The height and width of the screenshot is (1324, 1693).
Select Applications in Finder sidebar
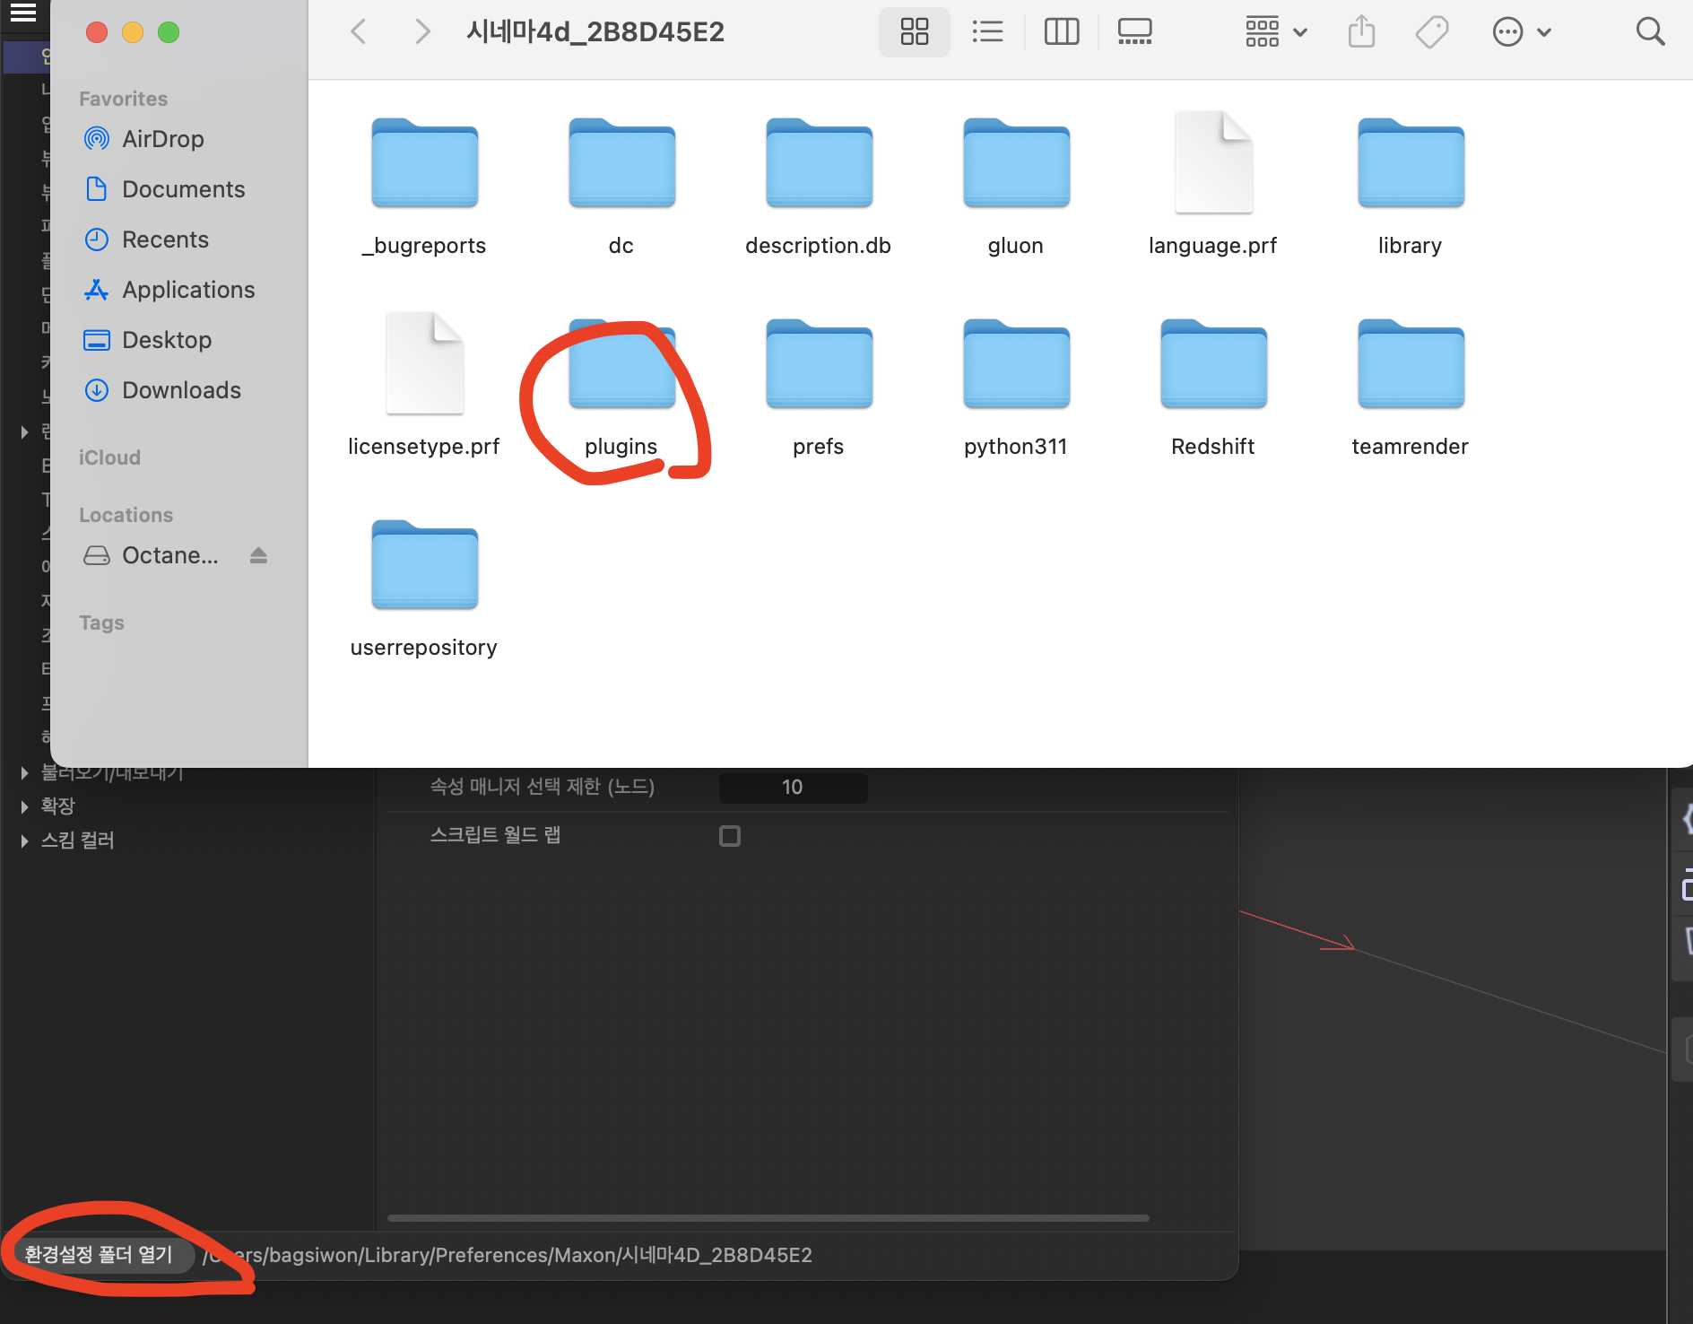(x=187, y=290)
